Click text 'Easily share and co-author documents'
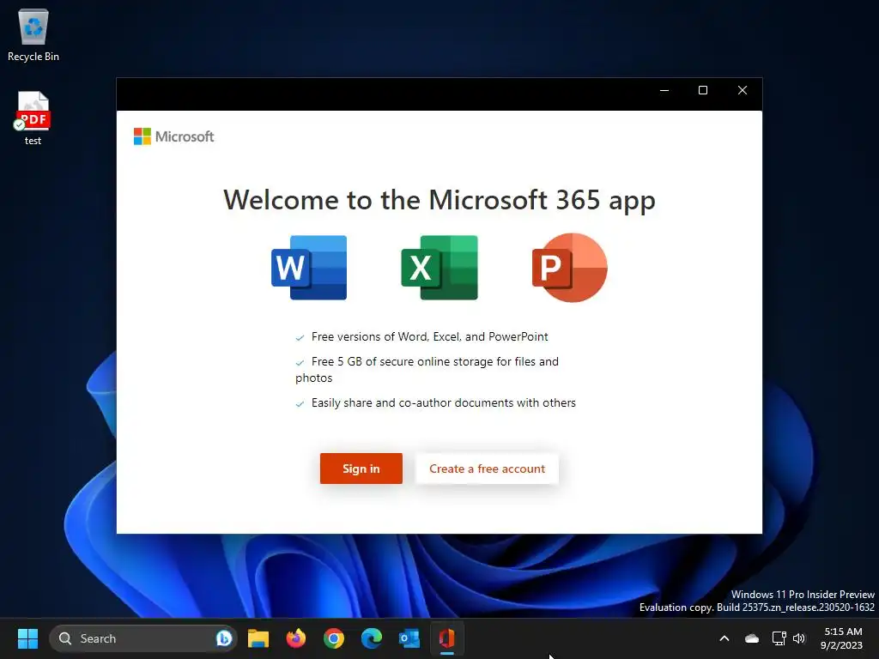Screen dimensions: 879x659 click(x=412, y=403)
